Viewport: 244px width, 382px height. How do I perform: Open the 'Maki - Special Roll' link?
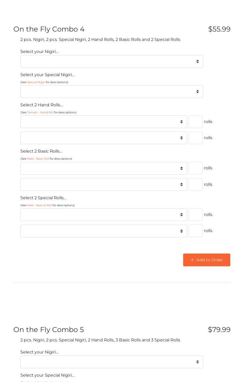pyautogui.click(x=39, y=205)
